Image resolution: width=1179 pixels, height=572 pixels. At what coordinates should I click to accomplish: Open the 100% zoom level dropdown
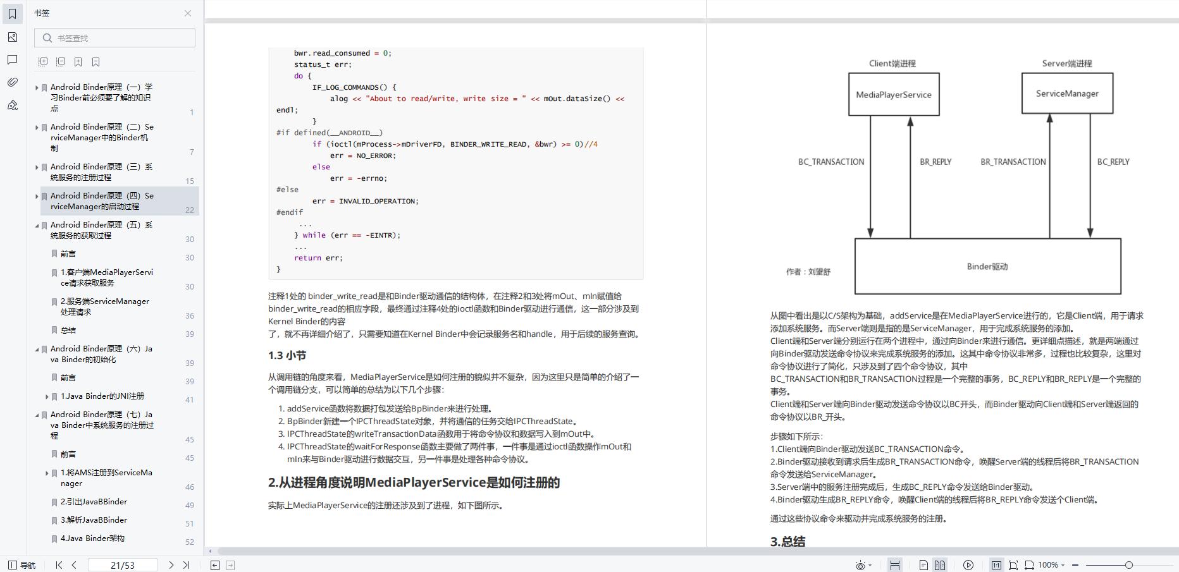tap(1063, 565)
